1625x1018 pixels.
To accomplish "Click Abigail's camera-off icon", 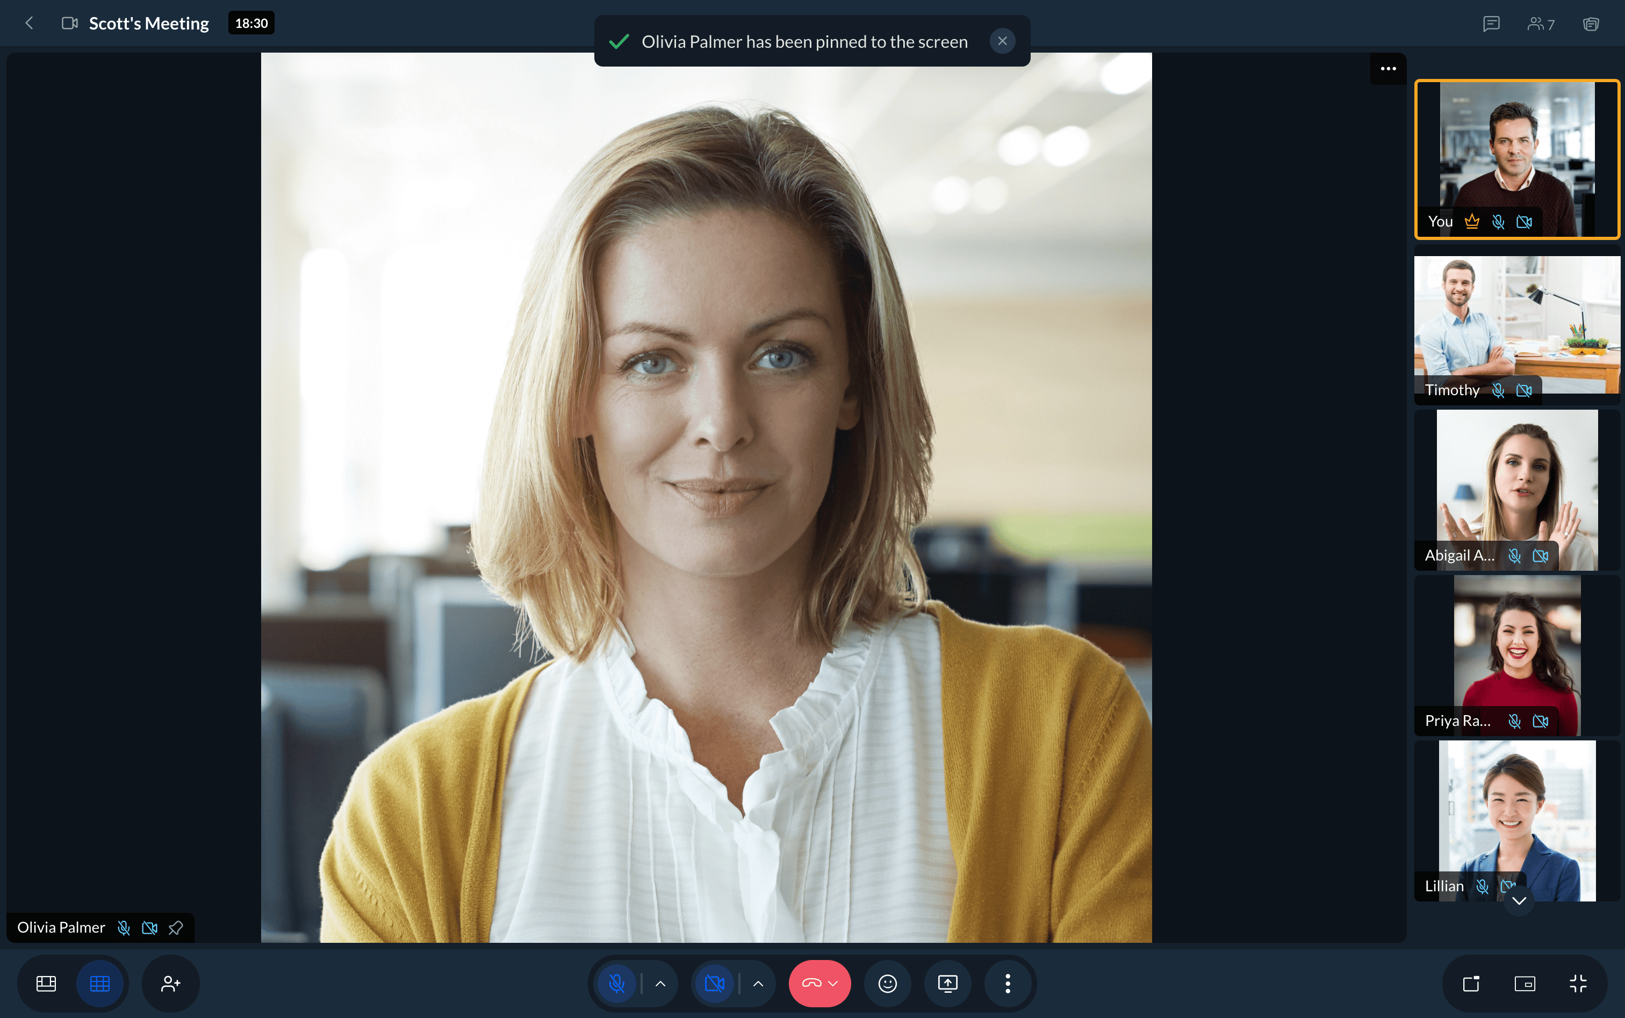I will tap(1540, 556).
